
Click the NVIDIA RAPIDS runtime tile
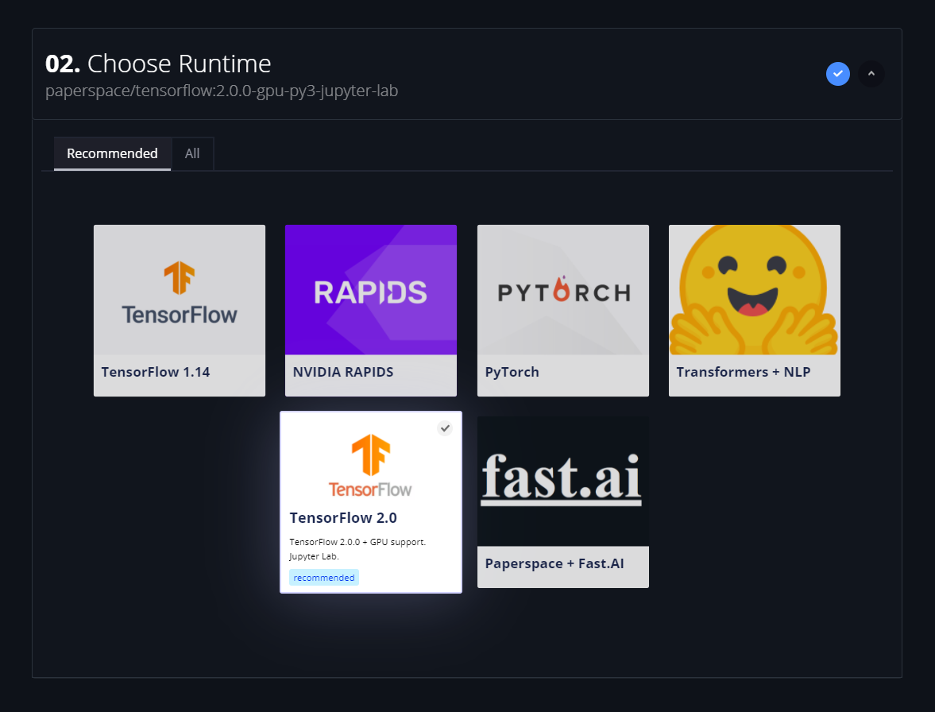click(370, 310)
